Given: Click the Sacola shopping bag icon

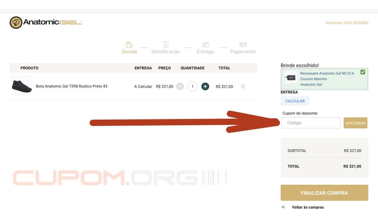Looking at the screenshot, I should [x=129, y=45].
